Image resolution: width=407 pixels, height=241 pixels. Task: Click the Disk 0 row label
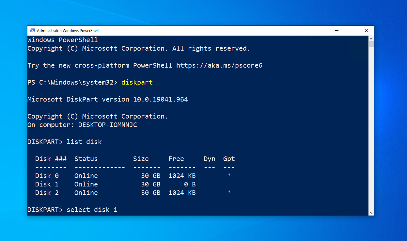(47, 176)
